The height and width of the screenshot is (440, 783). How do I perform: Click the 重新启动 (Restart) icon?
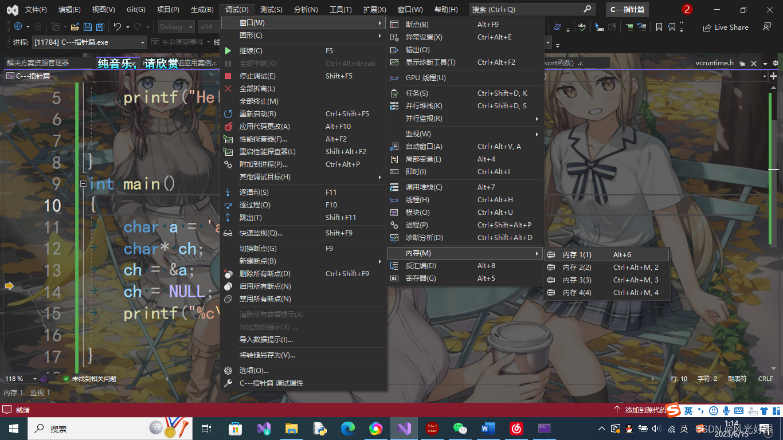point(228,114)
